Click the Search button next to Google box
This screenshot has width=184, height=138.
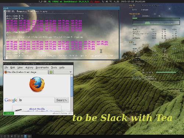pos(61,100)
